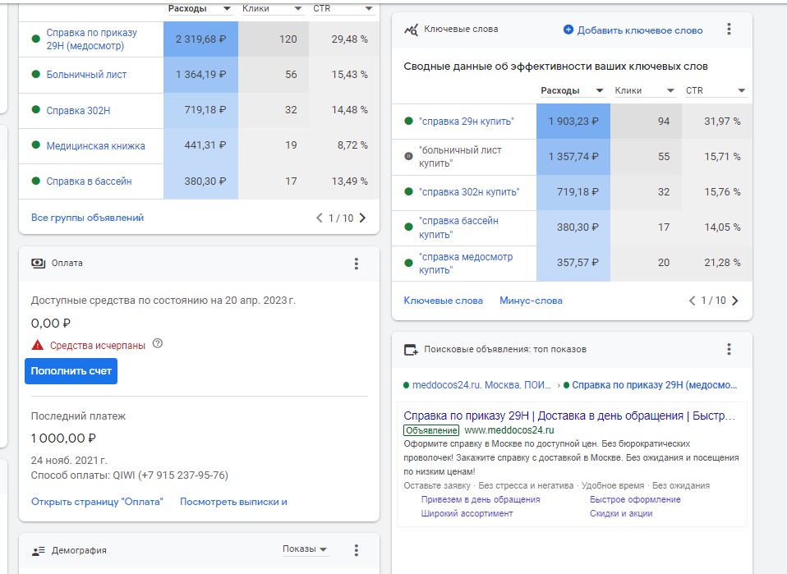Image resolution: width=787 pixels, height=574 pixels.
Task: Click the highlighted 2 319,68 ₽ expense cell
Action: point(200,39)
